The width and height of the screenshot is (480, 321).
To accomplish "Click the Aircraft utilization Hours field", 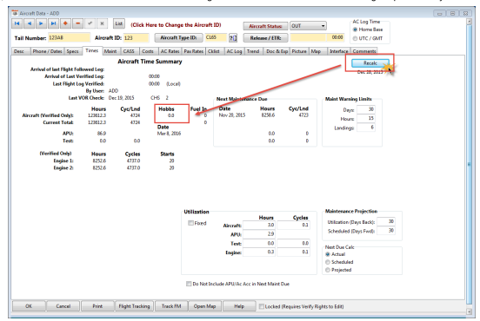I will coord(259,225).
